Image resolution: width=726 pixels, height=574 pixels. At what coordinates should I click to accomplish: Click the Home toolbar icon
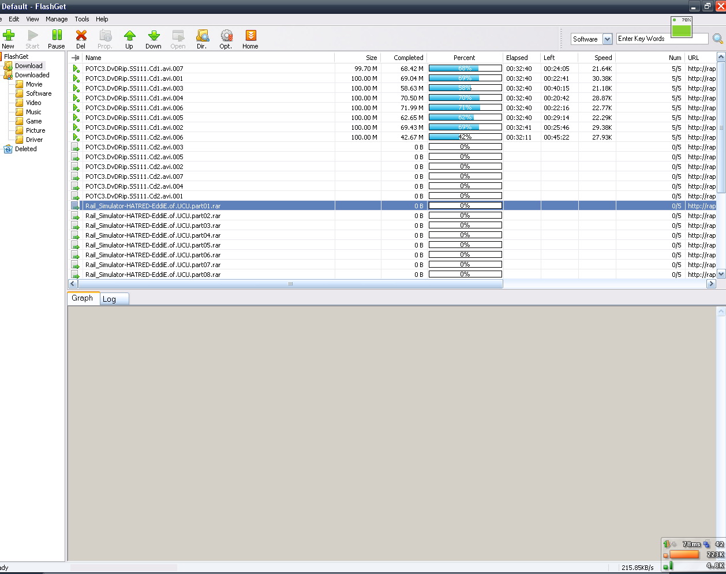(250, 36)
